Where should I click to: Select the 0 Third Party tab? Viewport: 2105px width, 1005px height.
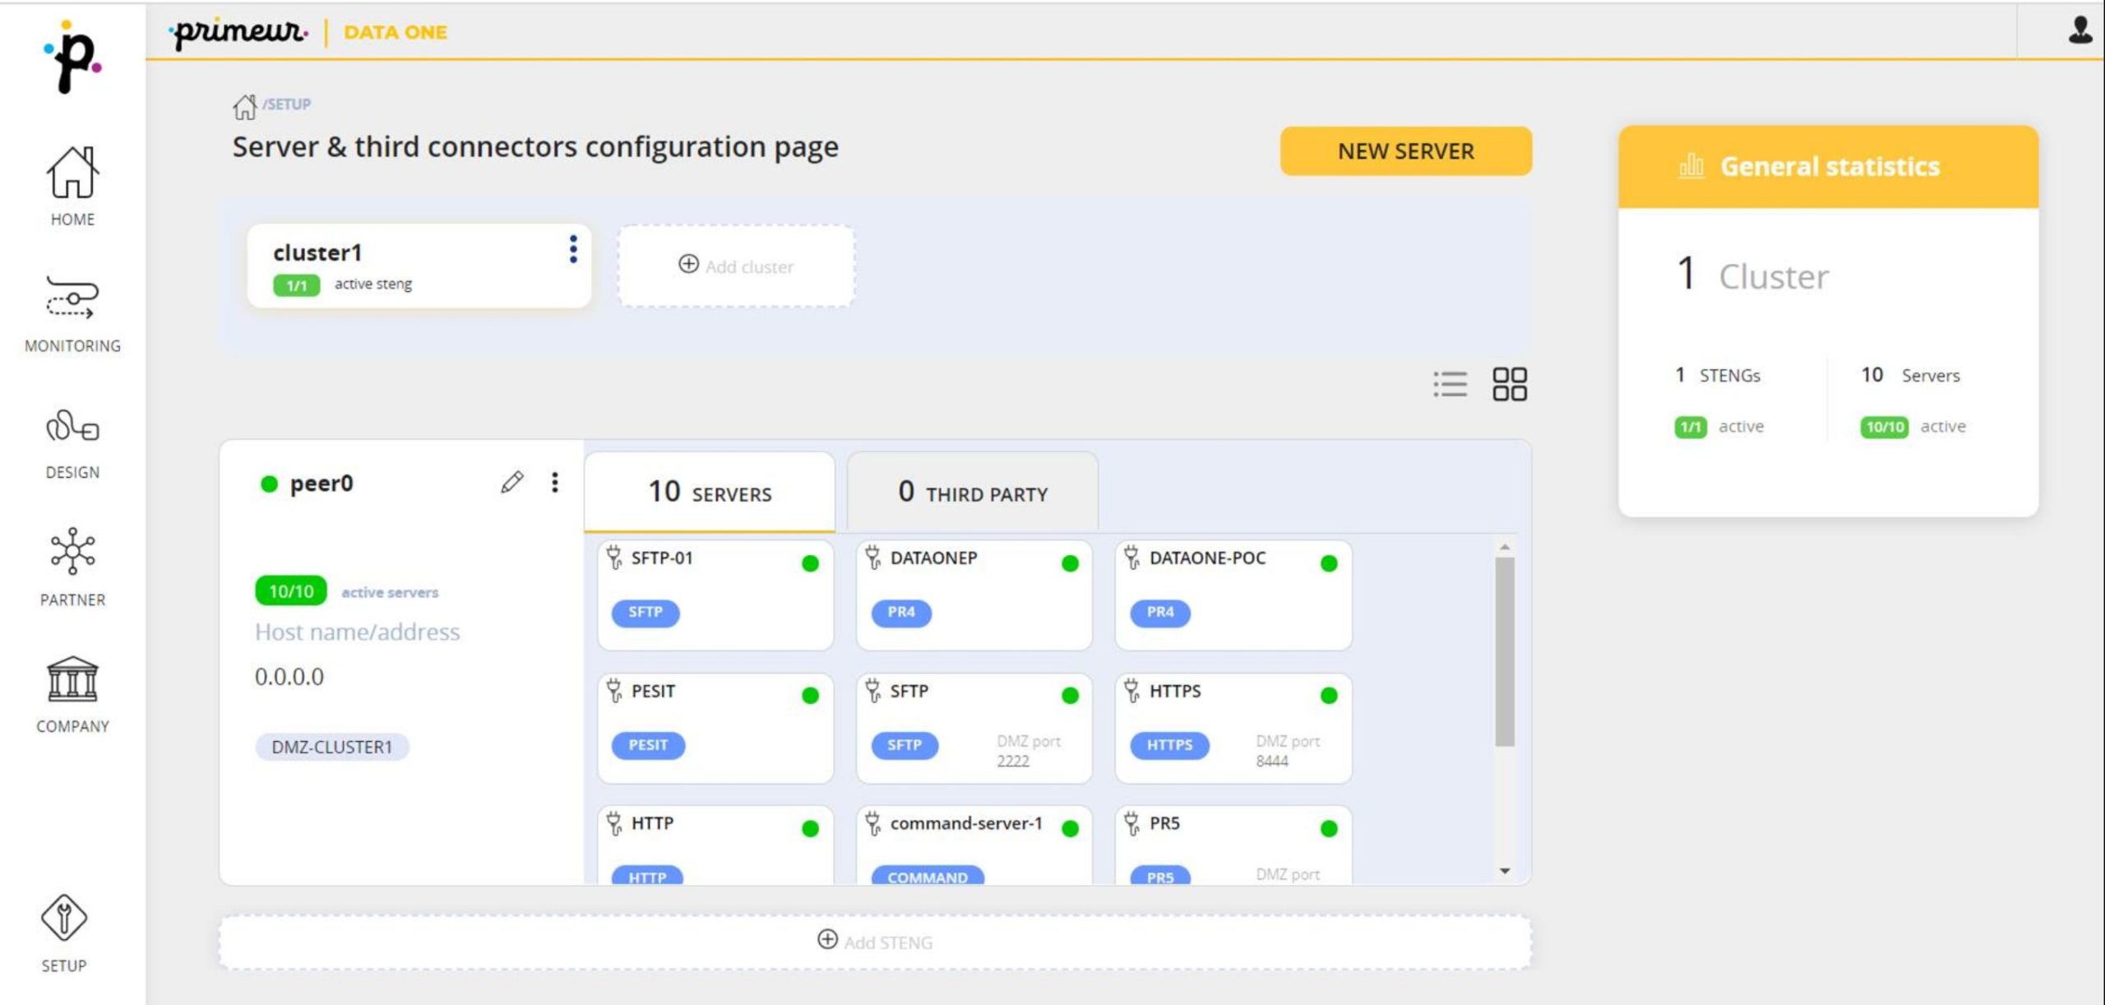coord(973,492)
